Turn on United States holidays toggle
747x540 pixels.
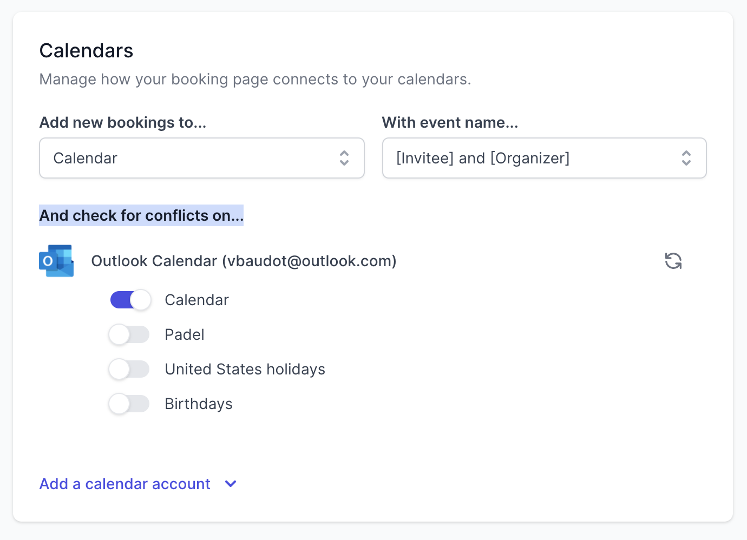tap(130, 369)
